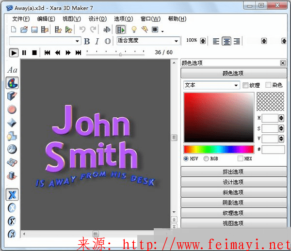The image size is (291, 251).
Task: Open 选项(O) menu
Action: click(124, 19)
